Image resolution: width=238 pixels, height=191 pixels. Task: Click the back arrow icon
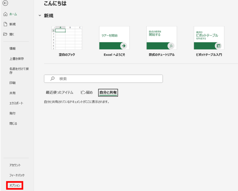(5, 3)
